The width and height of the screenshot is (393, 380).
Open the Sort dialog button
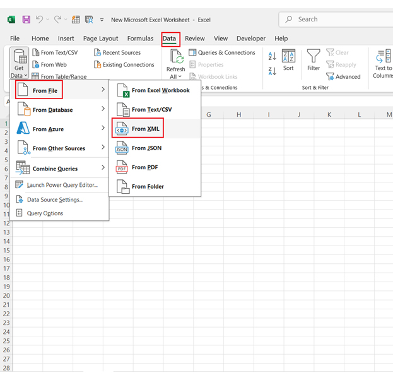(288, 60)
